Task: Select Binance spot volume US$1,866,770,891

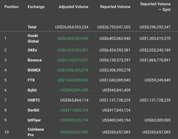Action: [x=155, y=60]
